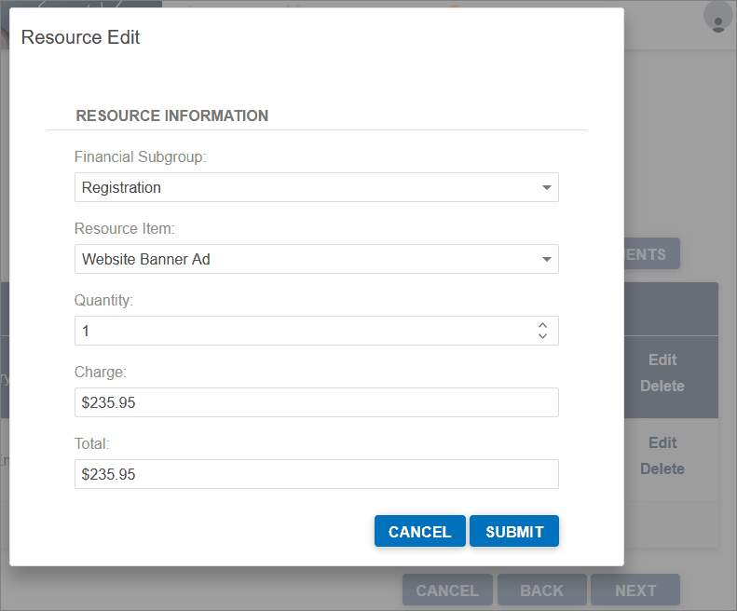Click the Total field showing $235.95

(317, 474)
